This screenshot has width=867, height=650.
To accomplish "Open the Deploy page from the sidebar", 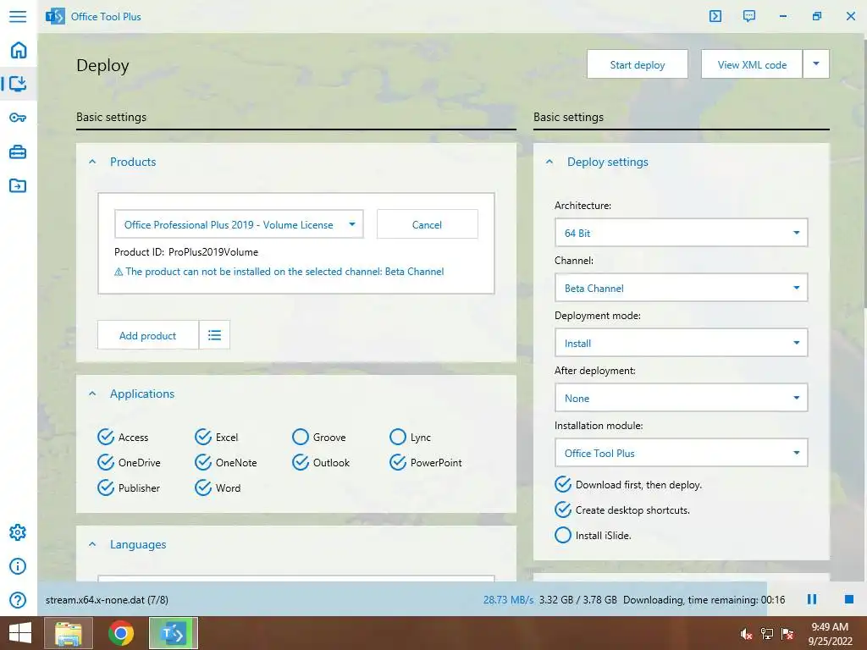I will coord(18,84).
